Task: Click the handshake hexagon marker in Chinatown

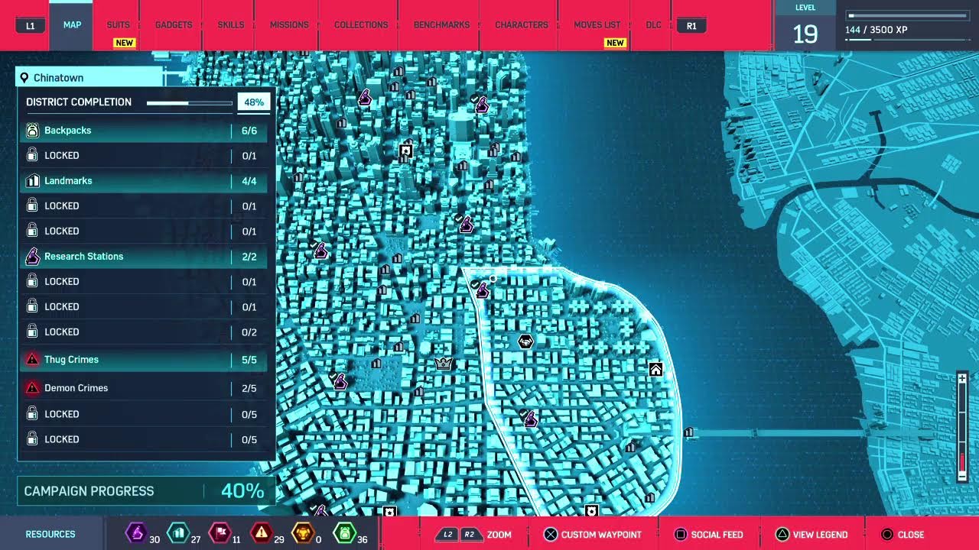Action: tap(525, 341)
